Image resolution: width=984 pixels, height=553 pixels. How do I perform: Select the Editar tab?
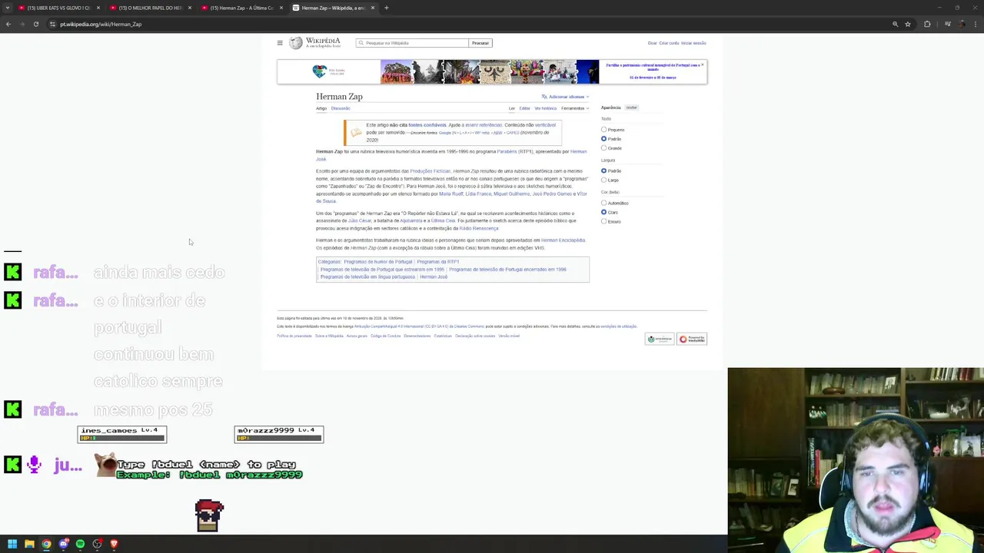click(524, 108)
